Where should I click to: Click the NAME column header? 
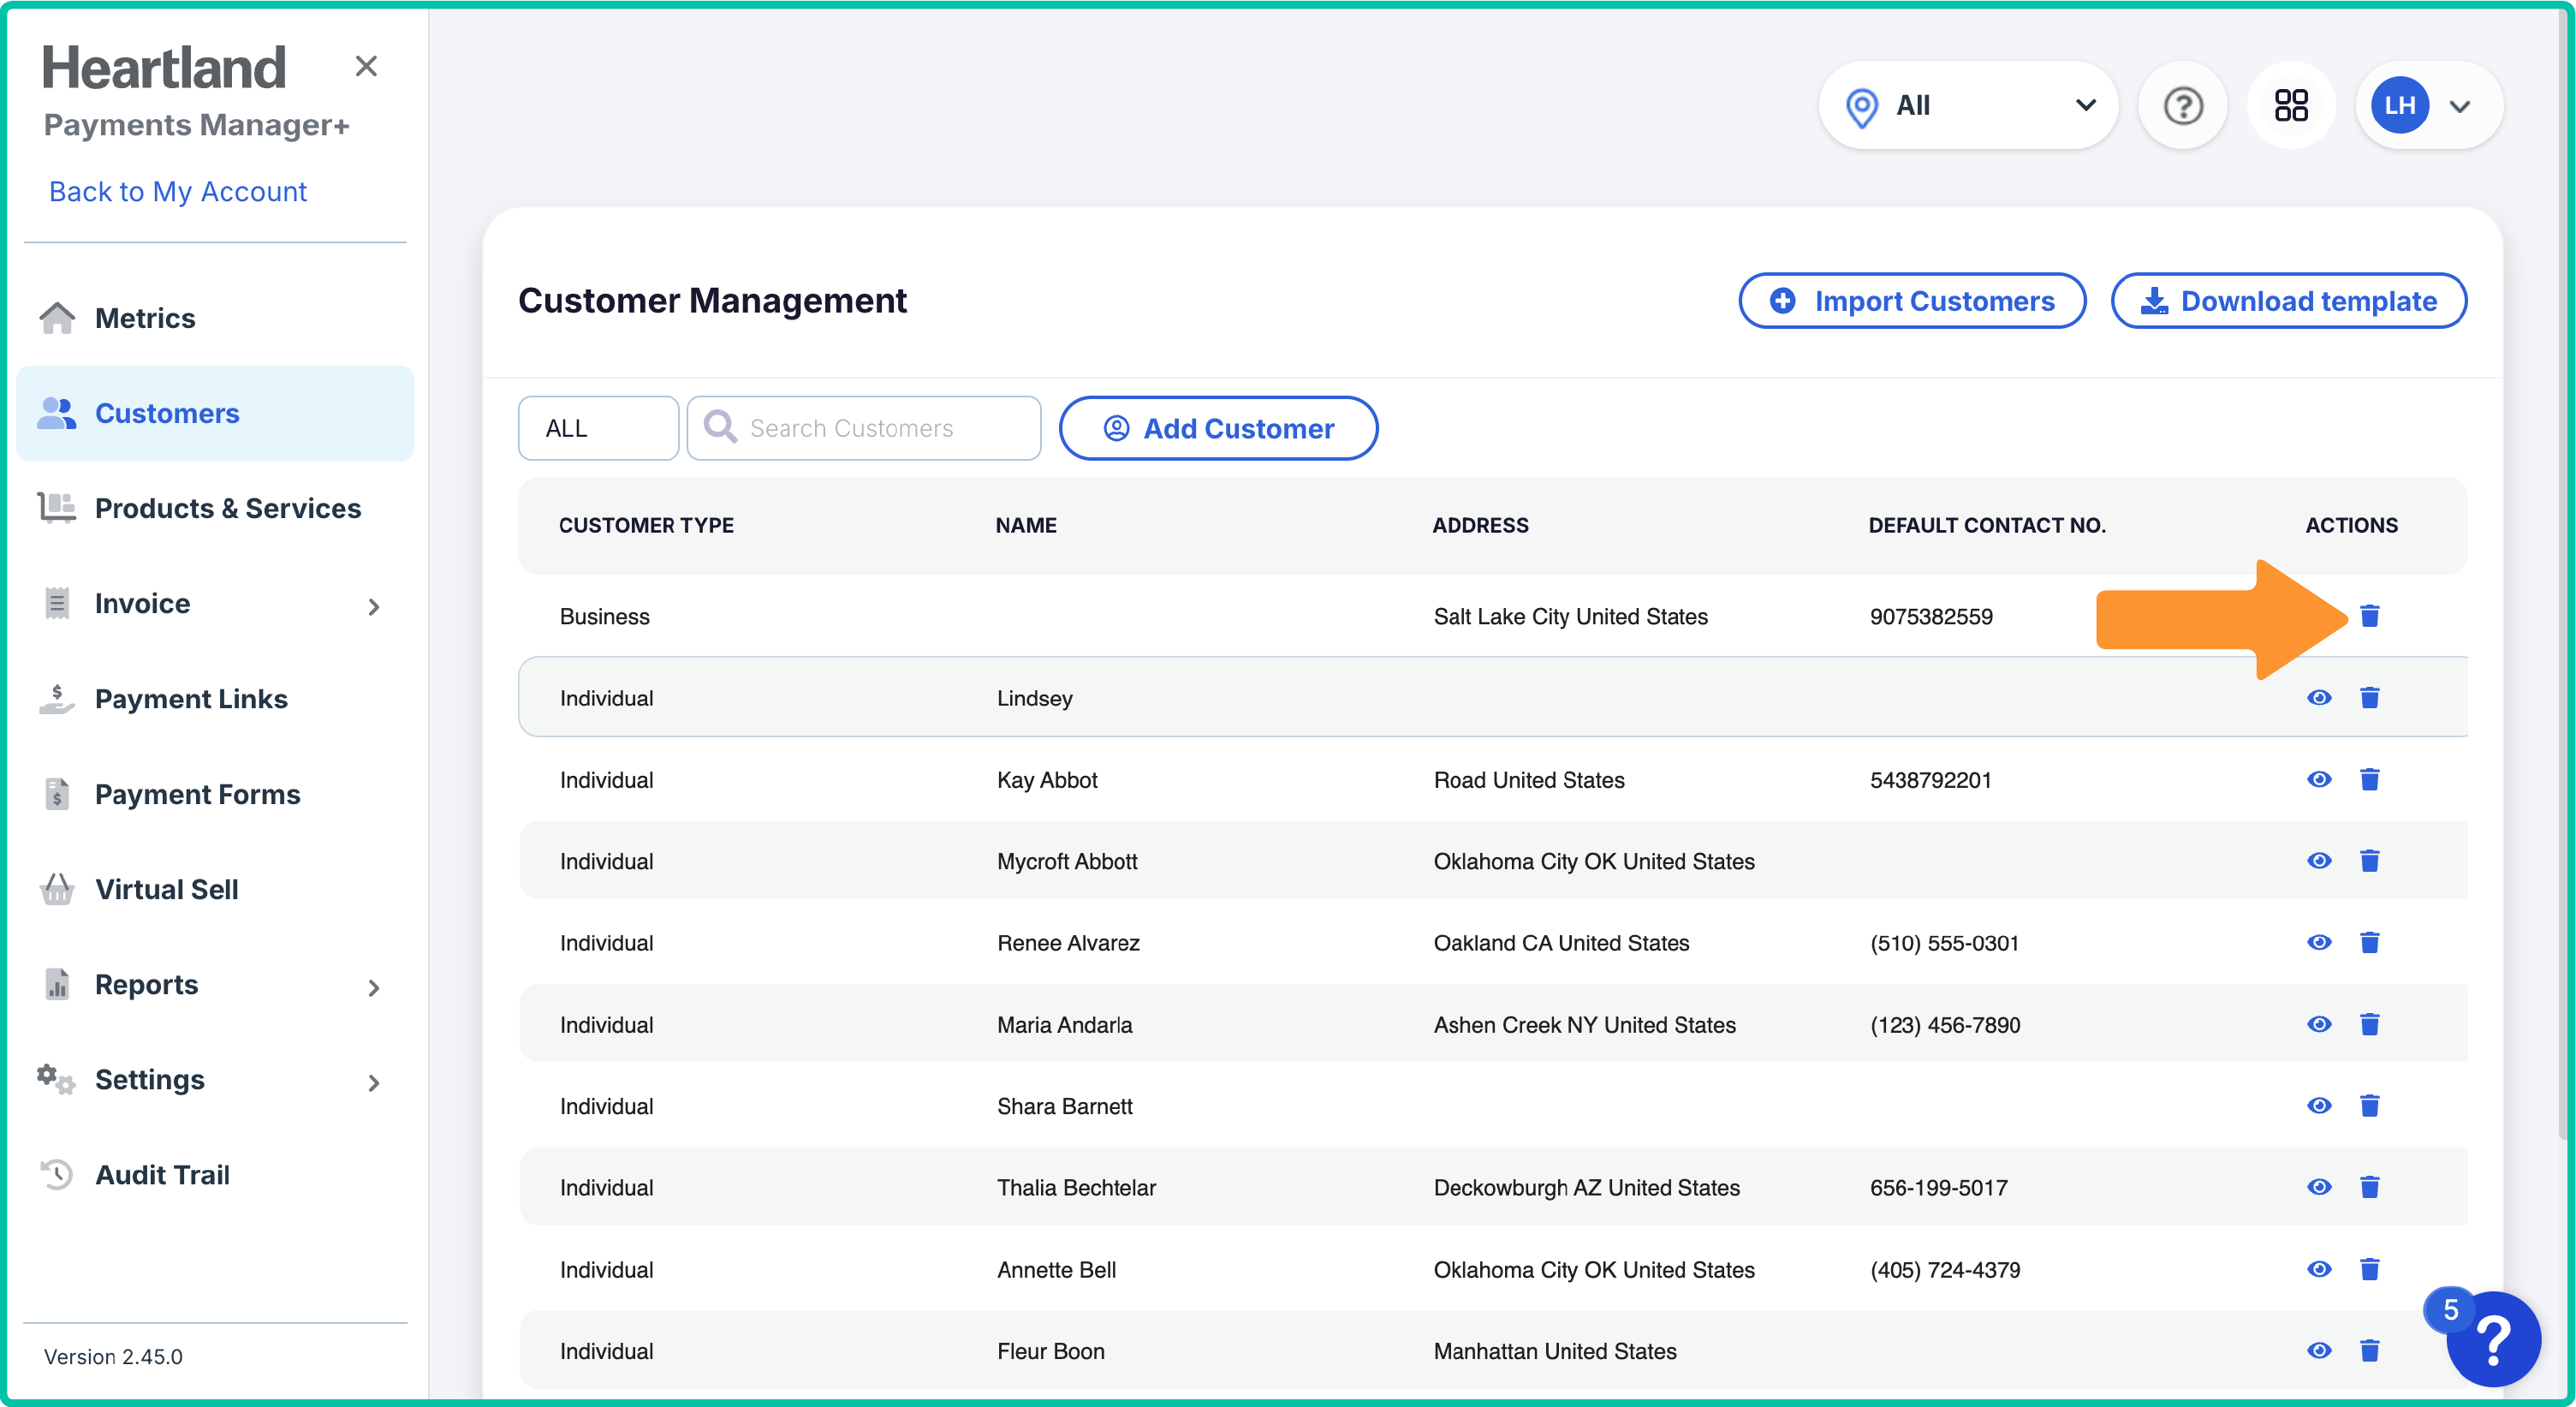coord(1026,525)
